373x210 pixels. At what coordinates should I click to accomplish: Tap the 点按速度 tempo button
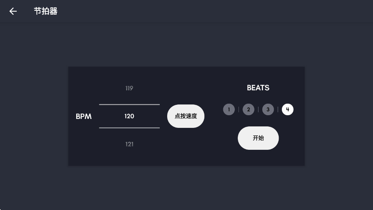[186, 116]
